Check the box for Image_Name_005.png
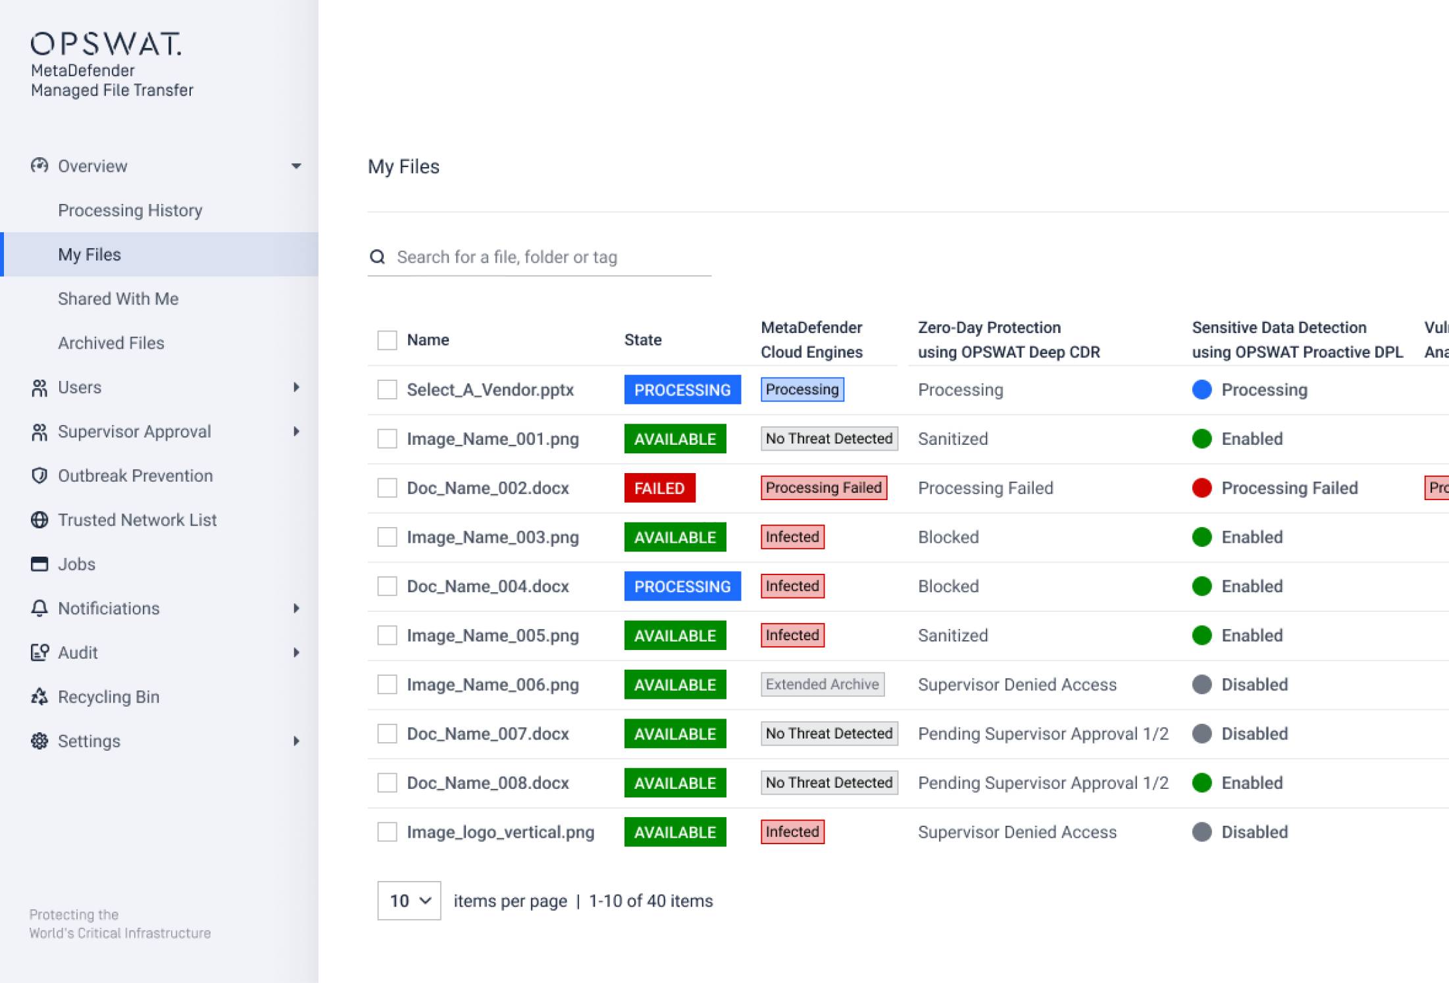This screenshot has height=983, width=1449. click(387, 635)
